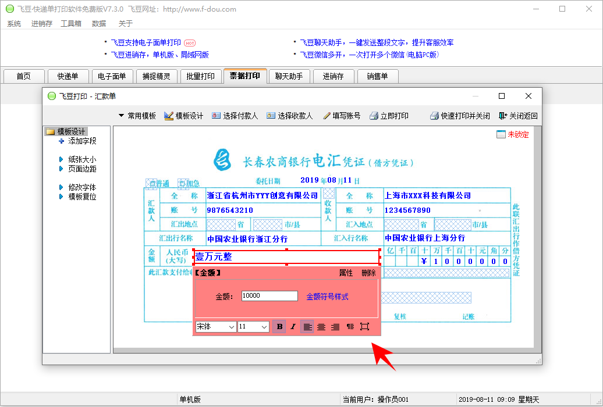Click the field frame border icon
Viewport: 603px width, 407px height.
click(x=364, y=327)
